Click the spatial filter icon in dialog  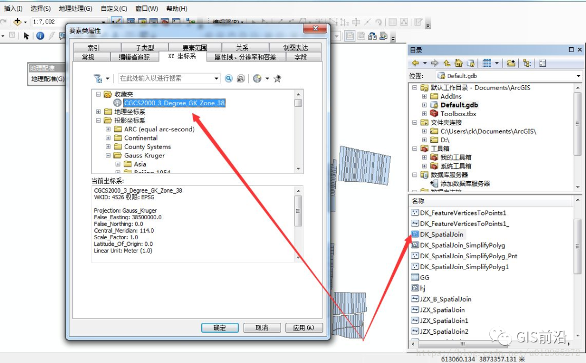(98, 79)
